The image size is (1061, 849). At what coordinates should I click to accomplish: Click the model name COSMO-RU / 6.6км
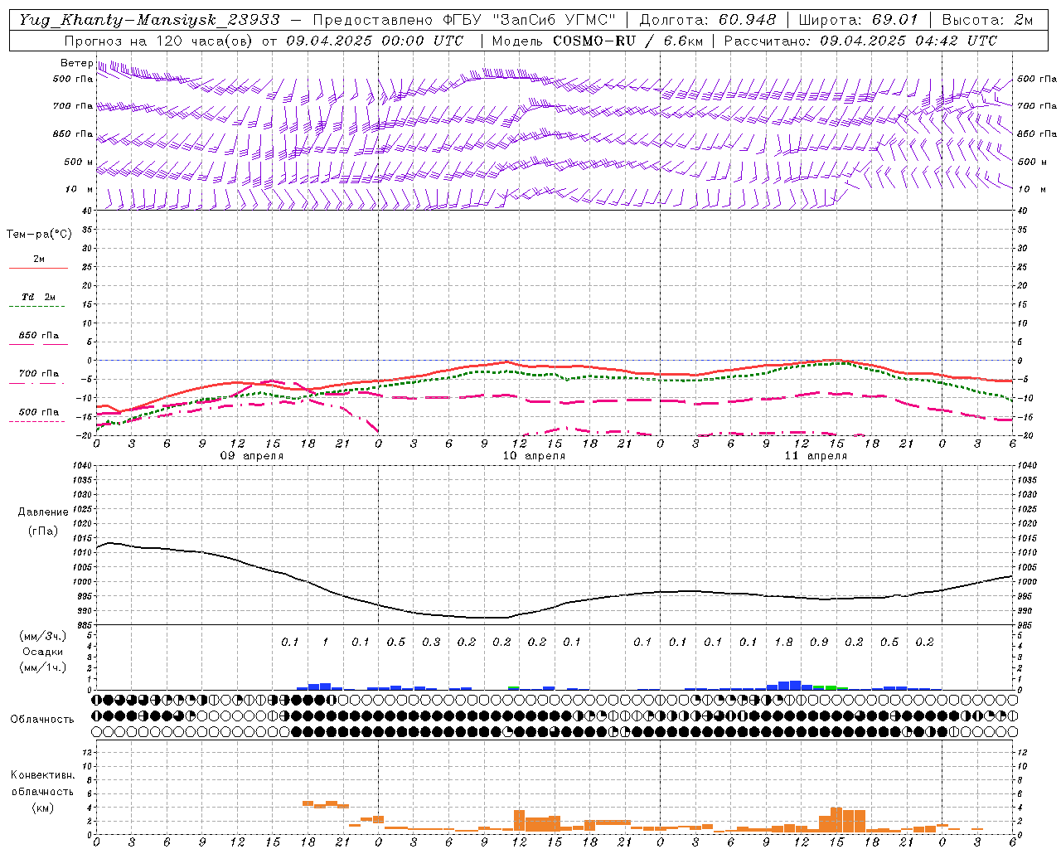coord(628,41)
